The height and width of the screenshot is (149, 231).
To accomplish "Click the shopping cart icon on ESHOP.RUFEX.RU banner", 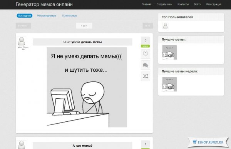I will tap(195, 142).
